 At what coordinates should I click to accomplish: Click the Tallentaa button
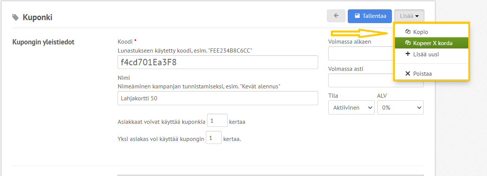pyautogui.click(x=370, y=16)
